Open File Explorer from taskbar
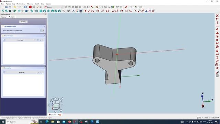 pos(53,122)
